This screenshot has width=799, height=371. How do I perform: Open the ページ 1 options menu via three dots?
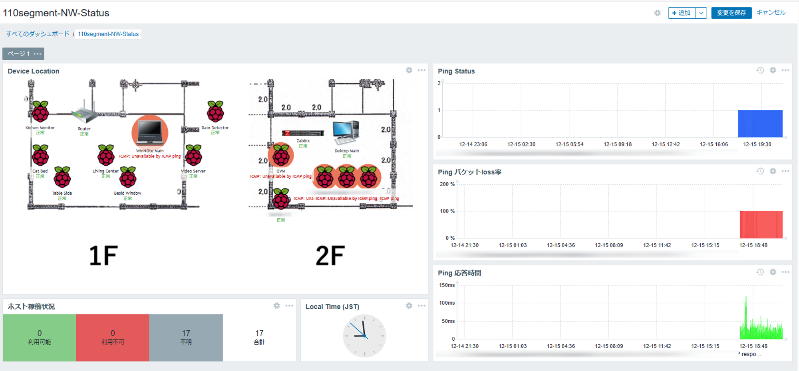(38, 53)
